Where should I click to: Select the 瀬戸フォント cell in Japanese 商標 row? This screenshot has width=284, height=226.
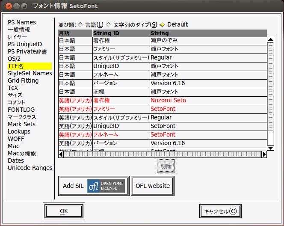point(208,92)
